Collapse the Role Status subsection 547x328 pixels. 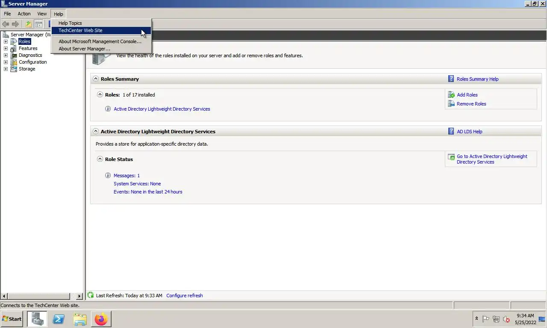(x=100, y=159)
